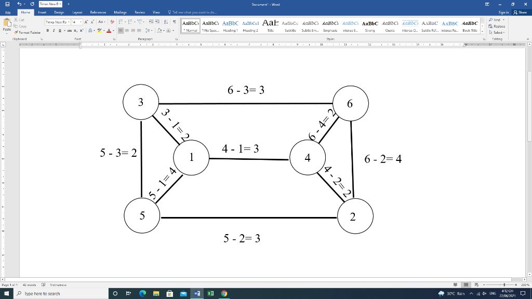The width and height of the screenshot is (532, 299).
Task: Apply the Title style
Action: click(270, 26)
